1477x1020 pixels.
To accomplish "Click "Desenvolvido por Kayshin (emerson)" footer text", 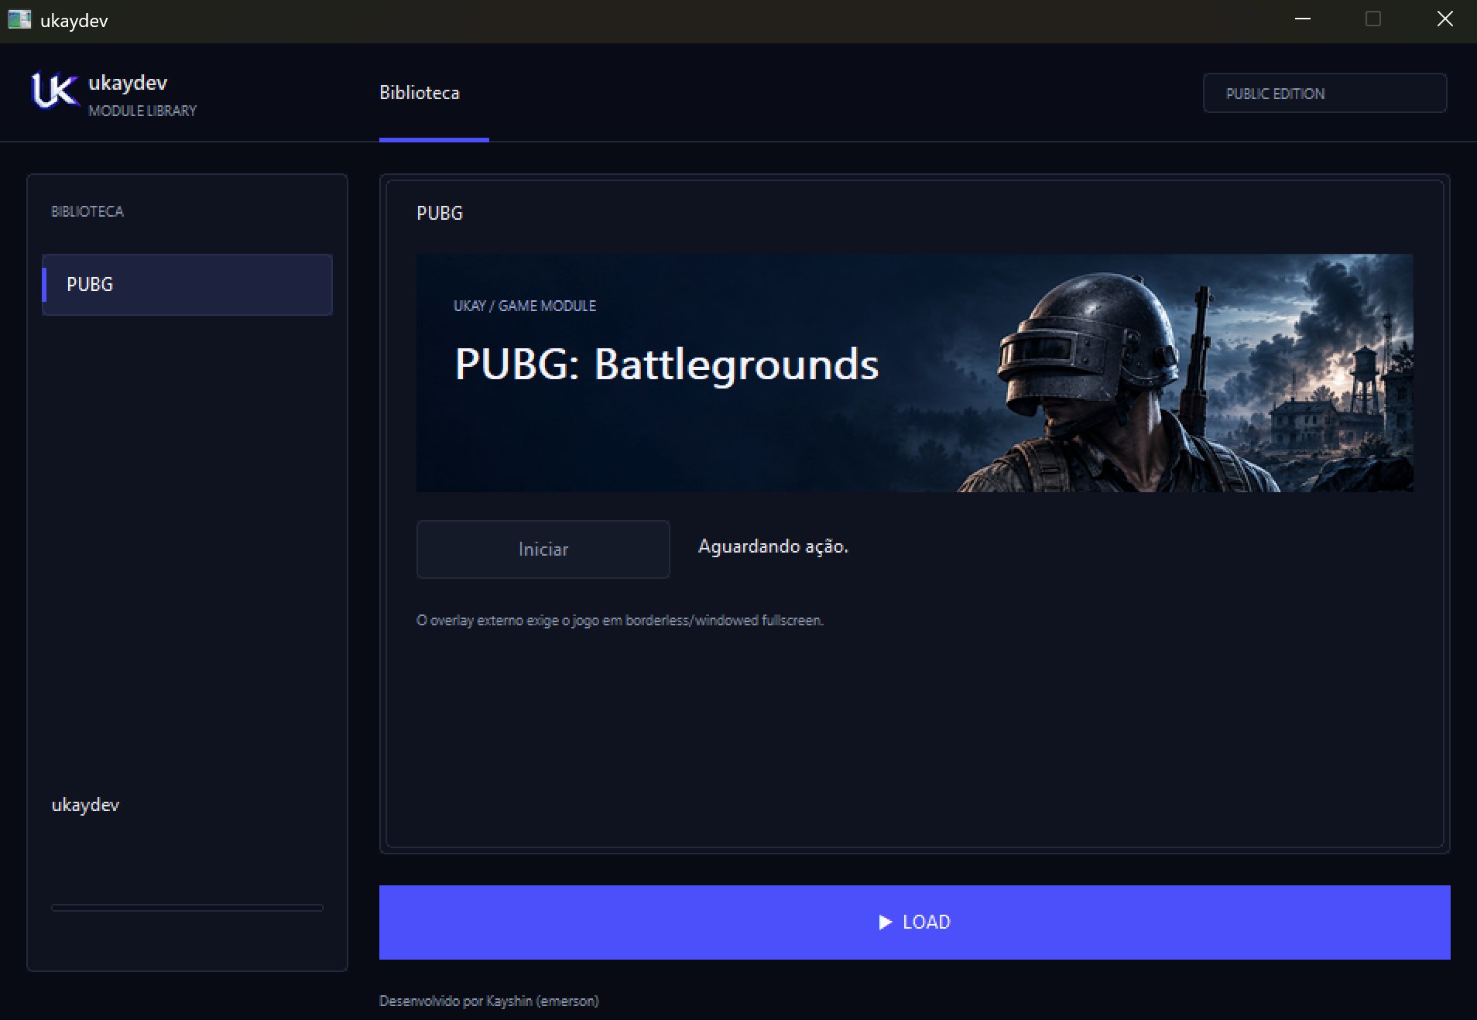I will pyautogui.click(x=488, y=1001).
